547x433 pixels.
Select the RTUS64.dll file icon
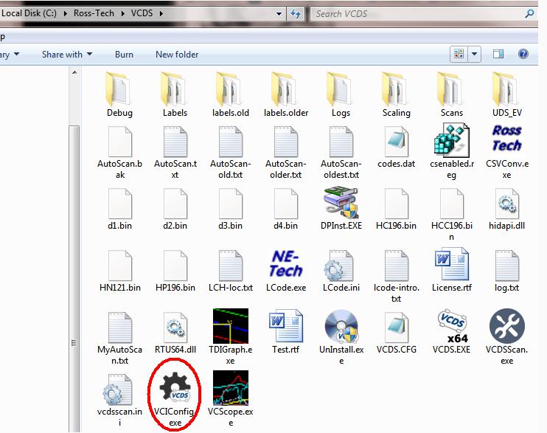click(175, 328)
